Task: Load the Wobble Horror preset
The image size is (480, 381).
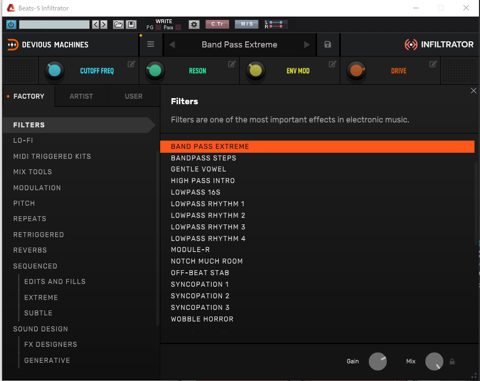Action: [x=202, y=319]
